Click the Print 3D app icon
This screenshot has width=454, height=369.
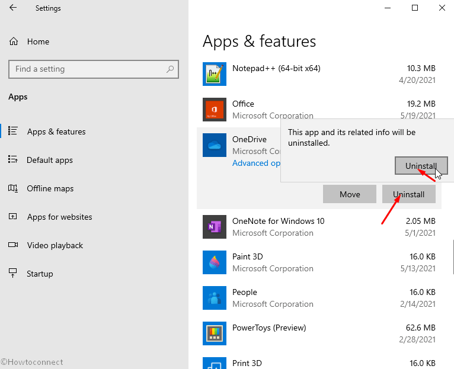click(215, 363)
